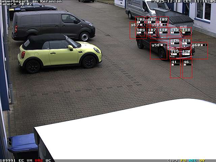Click the yellow FS status indicator
This screenshot has height=162, width=216.
(183, 160)
